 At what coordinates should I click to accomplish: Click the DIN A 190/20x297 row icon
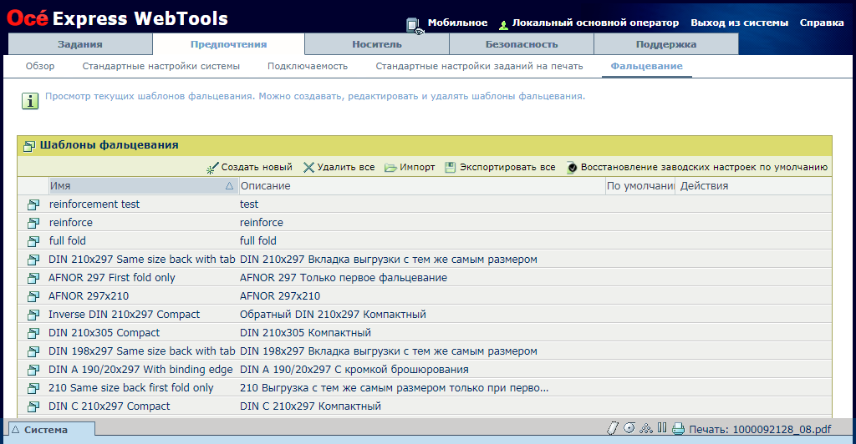pyautogui.click(x=33, y=370)
